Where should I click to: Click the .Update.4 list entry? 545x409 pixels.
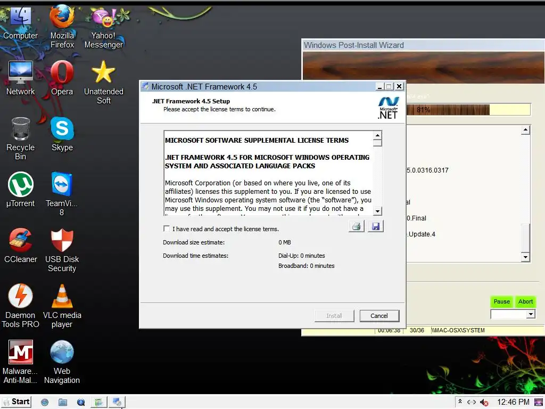click(x=422, y=234)
